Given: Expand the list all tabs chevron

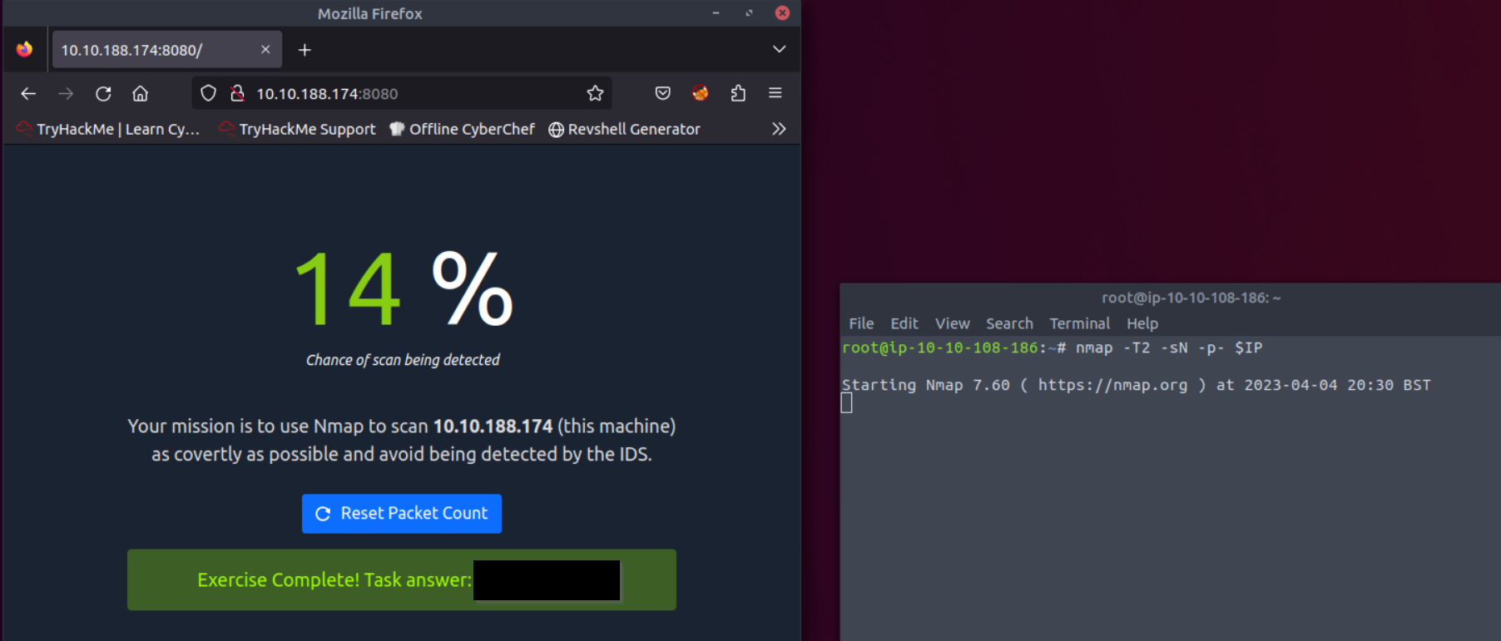Looking at the screenshot, I should pos(779,49).
